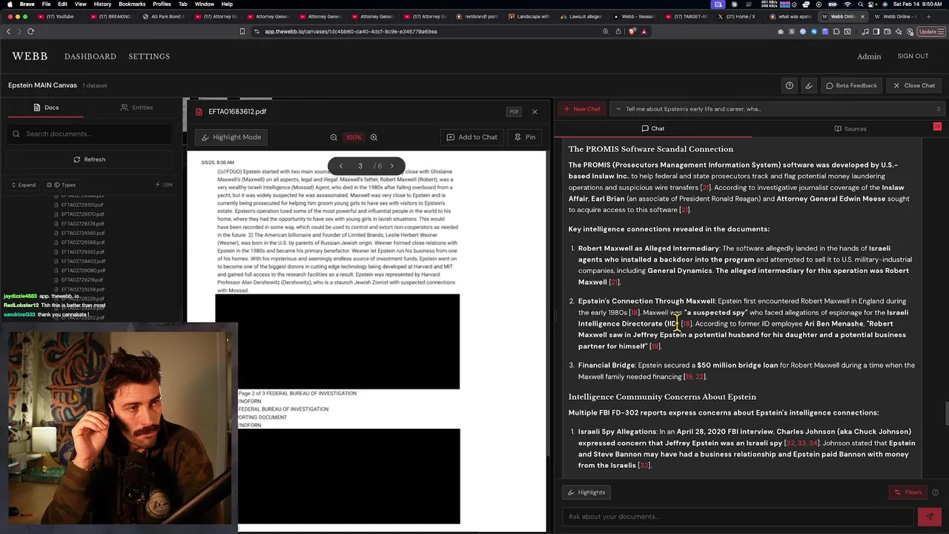
Task: Expand the document tree
Action: (x=22, y=185)
